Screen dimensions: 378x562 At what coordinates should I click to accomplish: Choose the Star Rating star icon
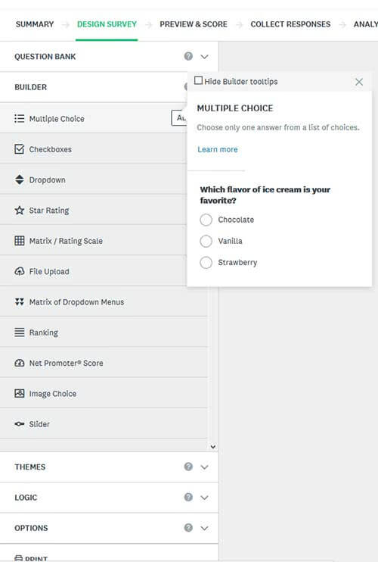tap(20, 211)
